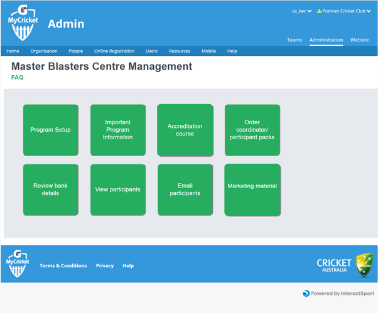
Task: Click the yellow club icon beside Prahran Cricket Club
Action: (319, 11)
